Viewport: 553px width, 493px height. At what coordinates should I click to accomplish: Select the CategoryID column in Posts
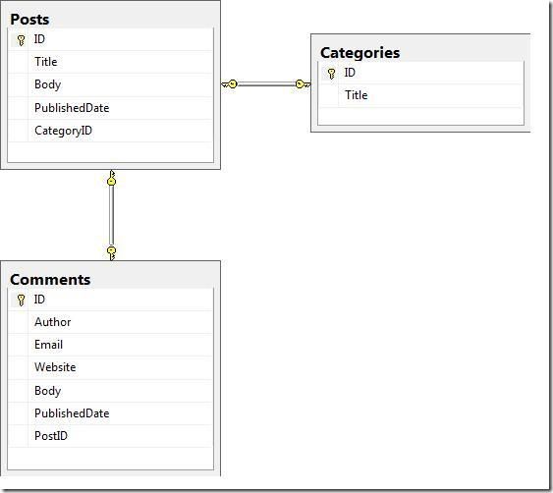(110, 131)
